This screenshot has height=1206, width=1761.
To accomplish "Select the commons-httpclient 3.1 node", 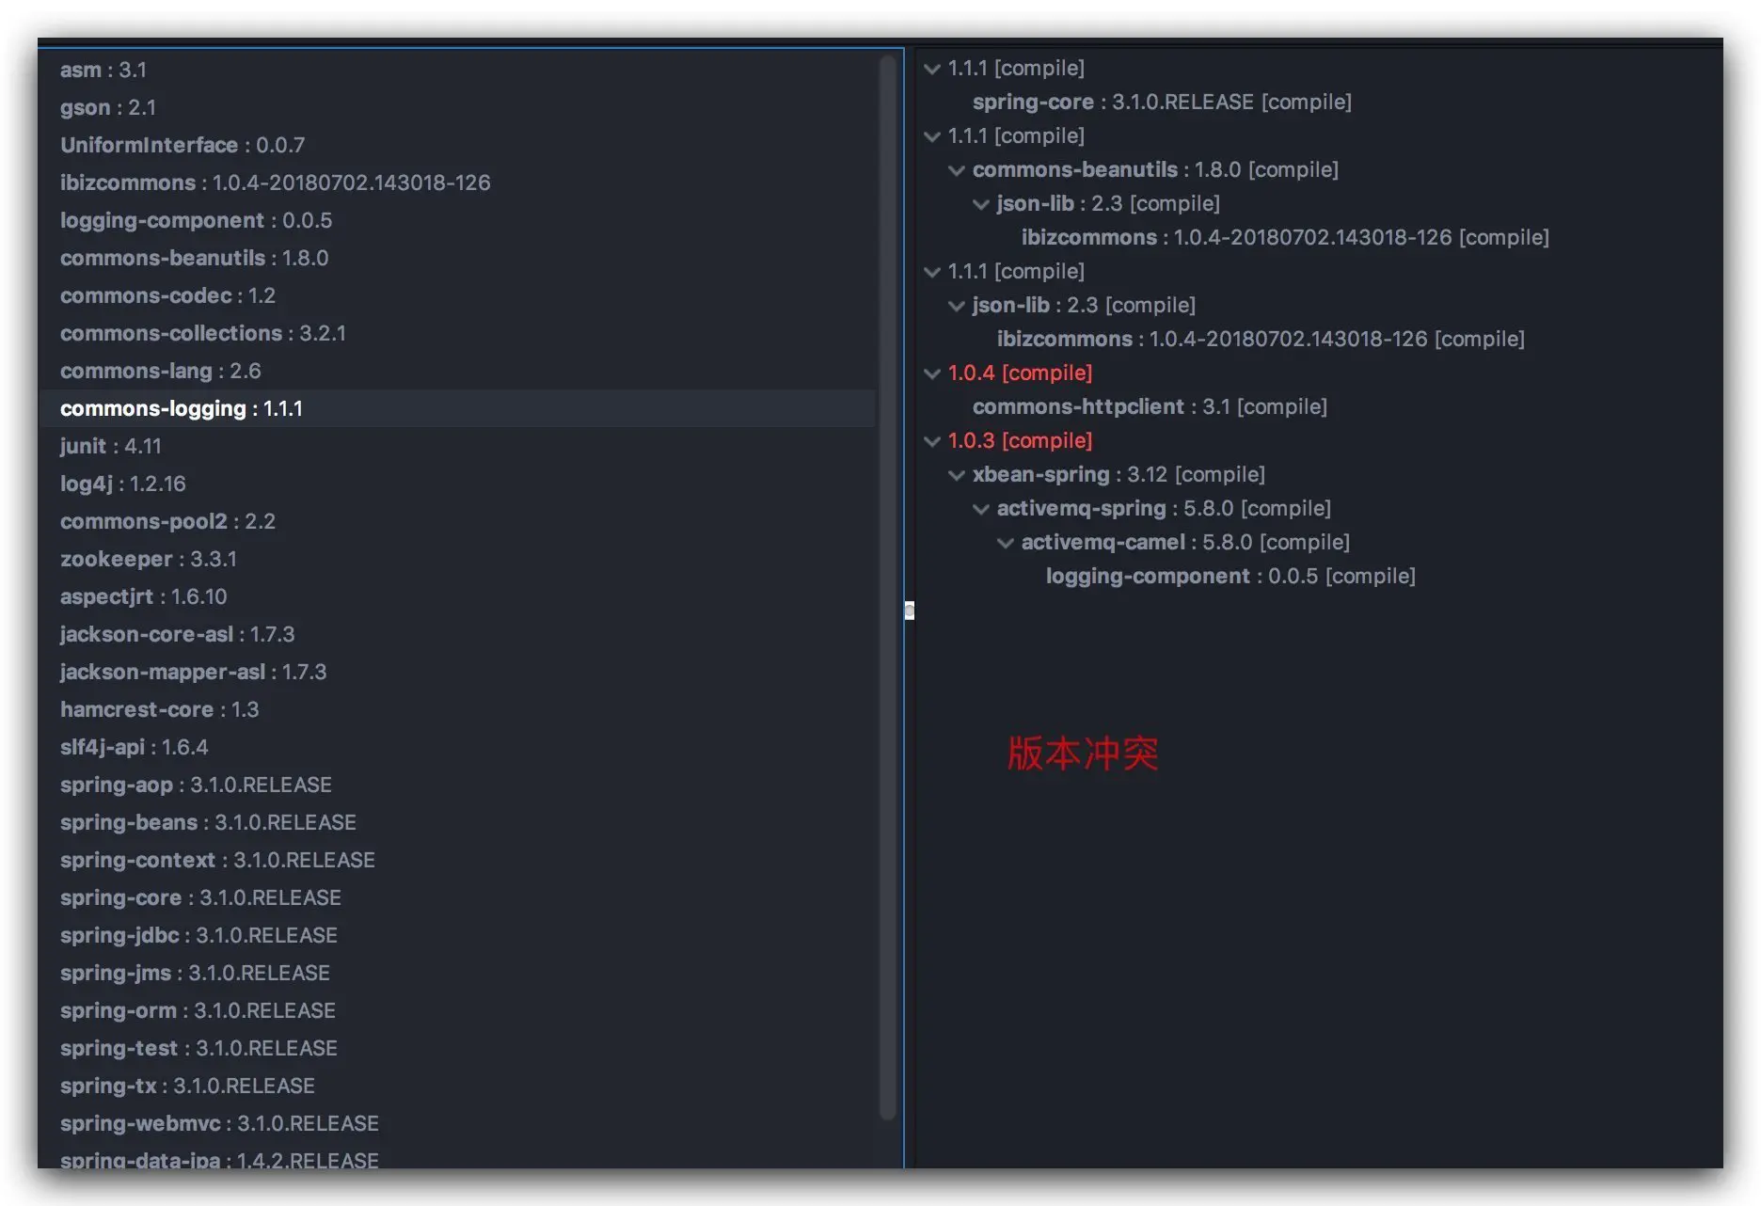I will tap(1150, 406).
